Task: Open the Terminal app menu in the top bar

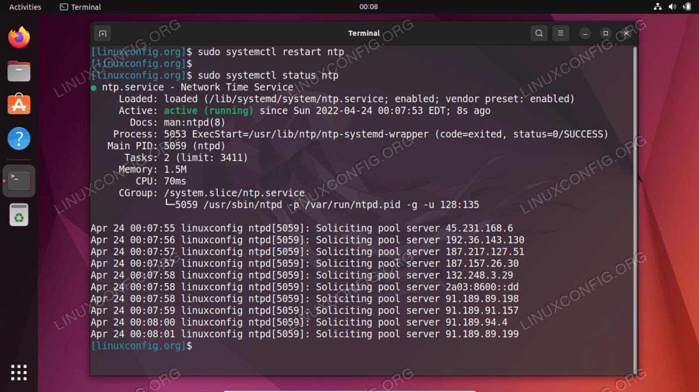Action: click(80, 7)
